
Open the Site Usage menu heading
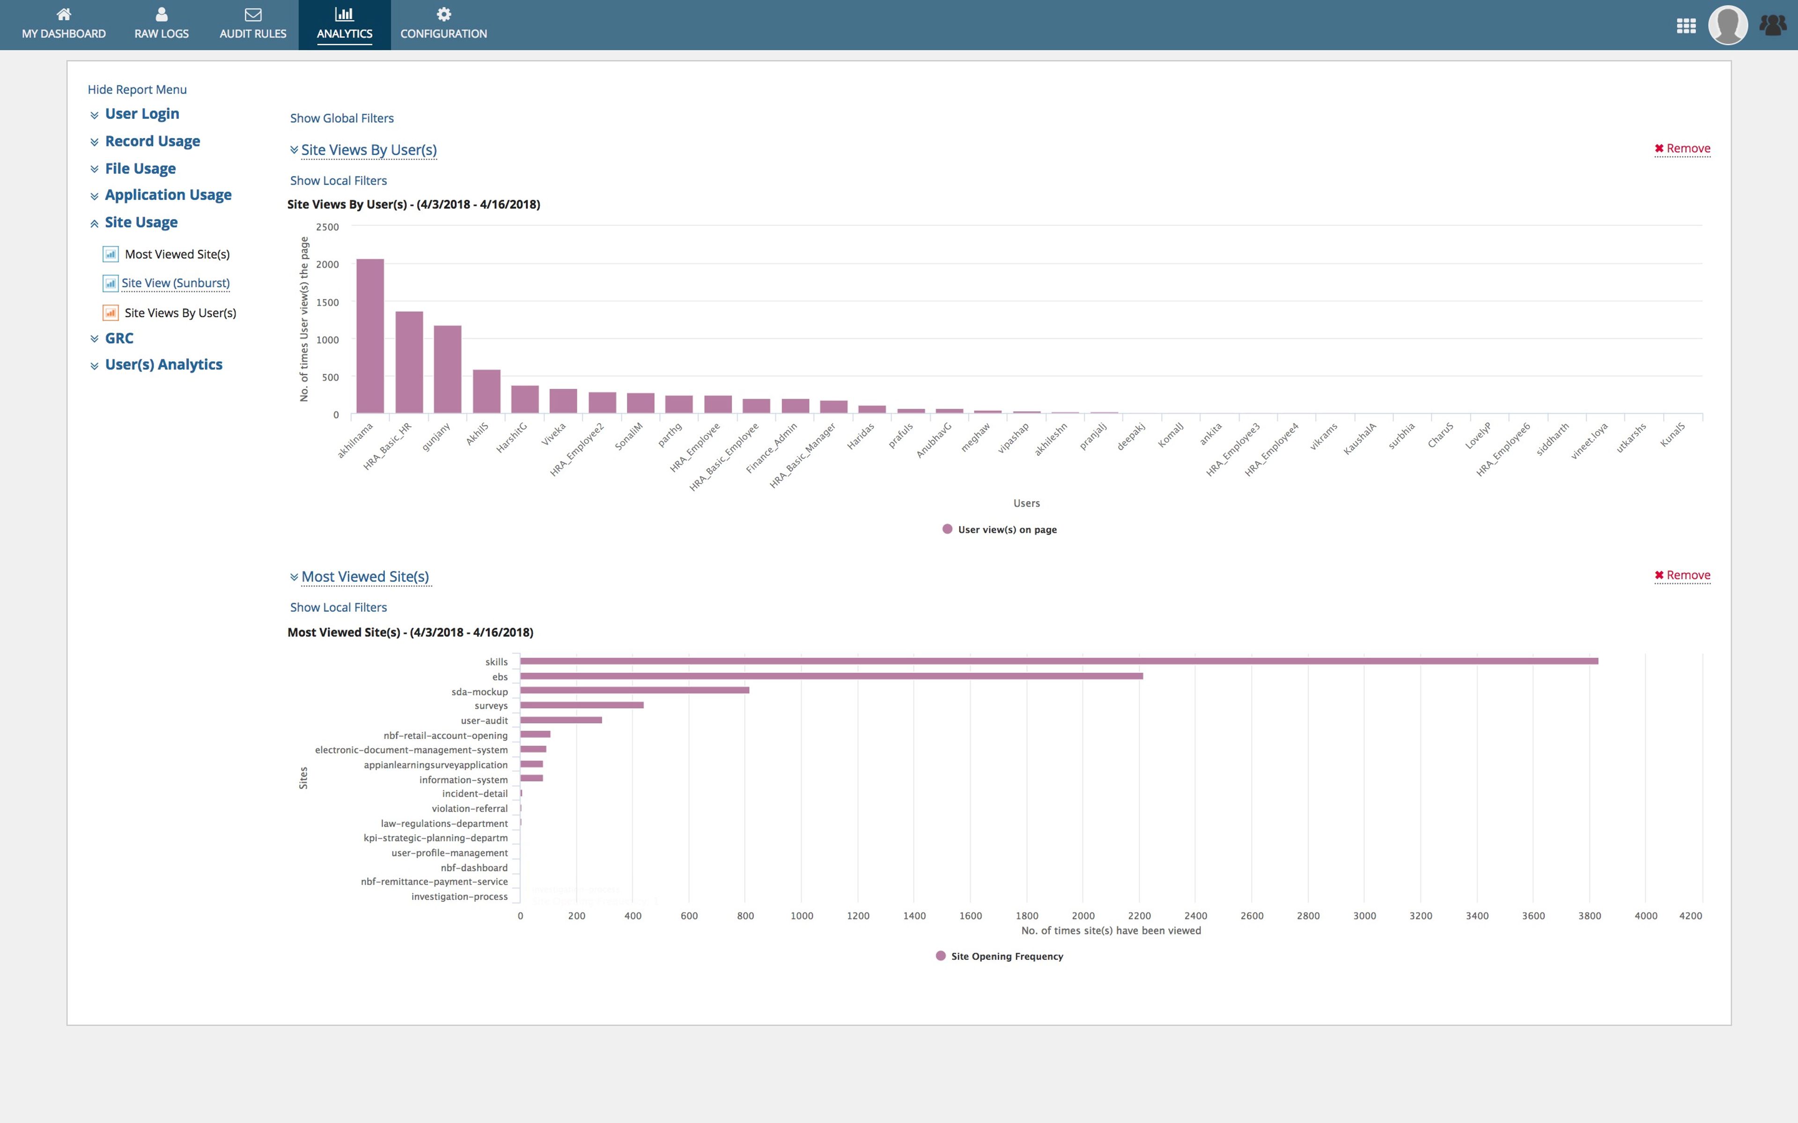pyautogui.click(x=141, y=222)
